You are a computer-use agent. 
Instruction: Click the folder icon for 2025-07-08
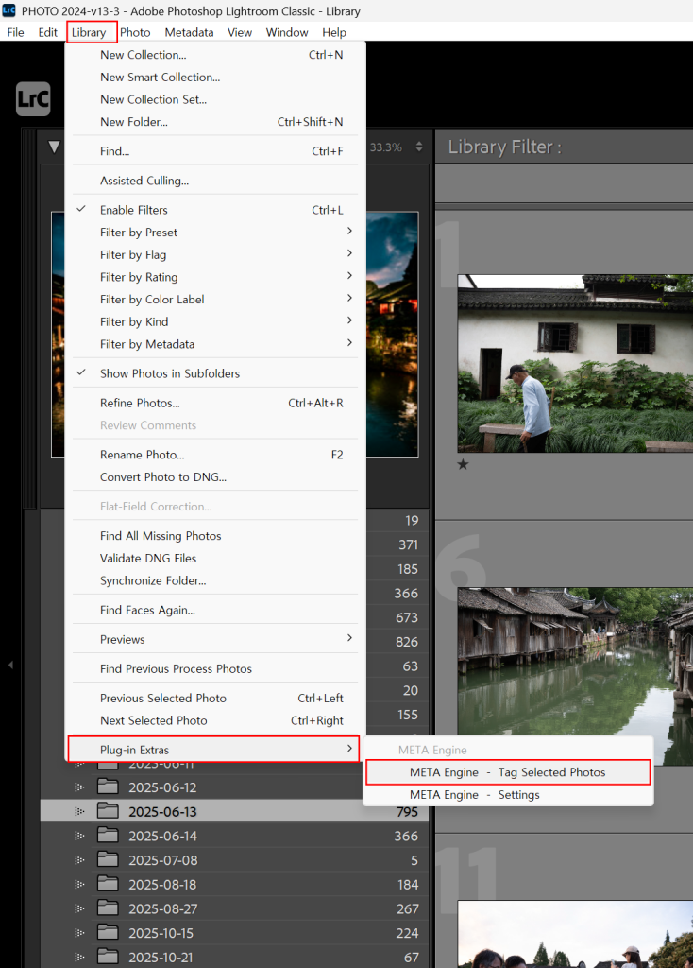pyautogui.click(x=109, y=860)
